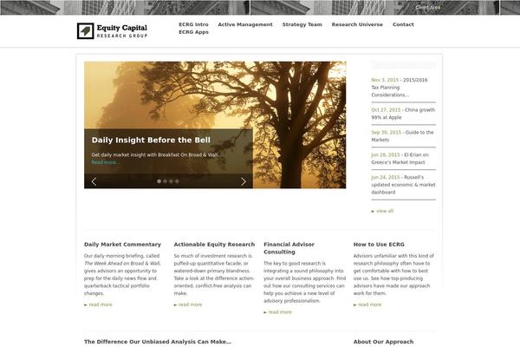Open the Research Universe menu item
The width and height of the screenshot is (520, 347).
(357, 24)
